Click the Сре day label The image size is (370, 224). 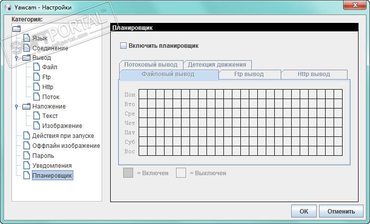click(x=130, y=113)
